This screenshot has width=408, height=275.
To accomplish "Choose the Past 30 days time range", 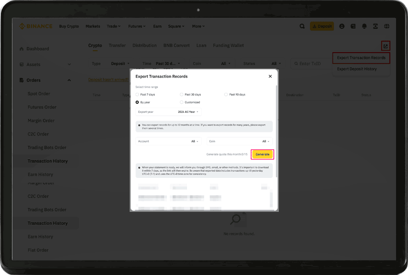I will click(182, 95).
